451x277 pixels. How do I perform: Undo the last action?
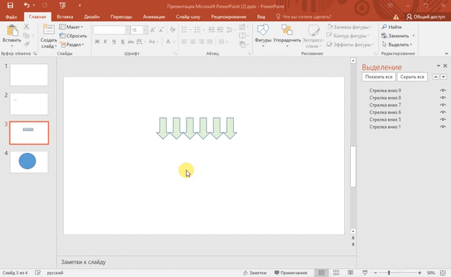27,5
